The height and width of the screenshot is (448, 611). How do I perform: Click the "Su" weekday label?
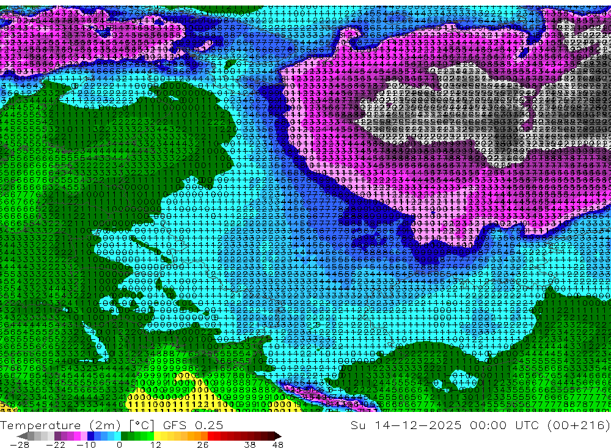pos(359,425)
